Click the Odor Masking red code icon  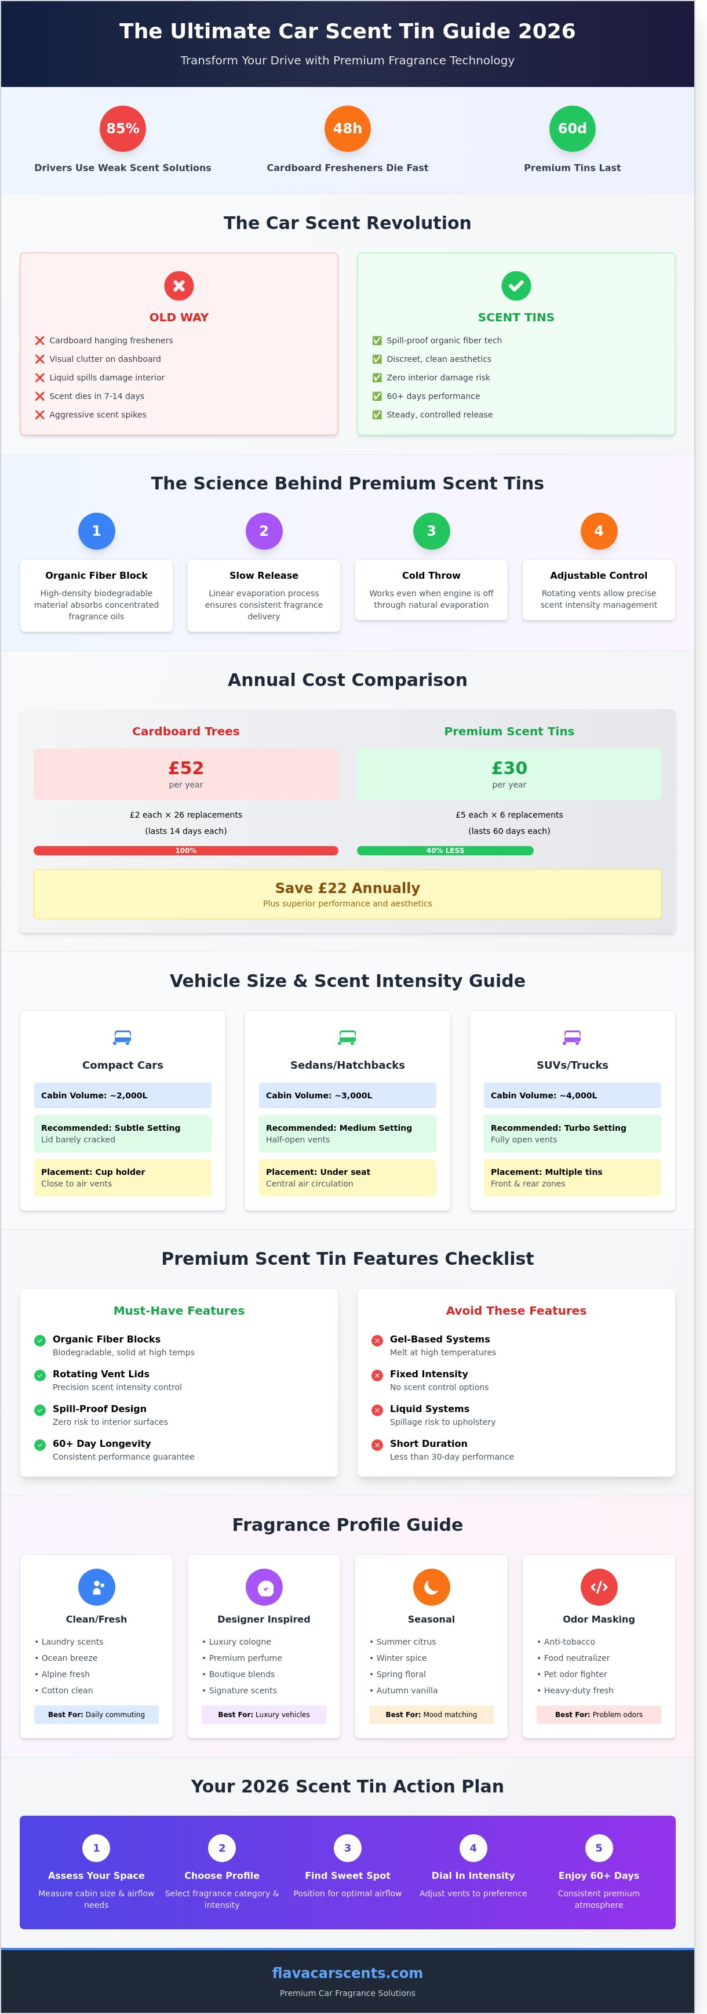[x=599, y=1587]
